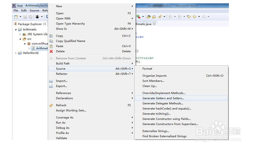Click the Search flashlight toolbar icon
This screenshot has width=255, height=148.
coord(160,17)
